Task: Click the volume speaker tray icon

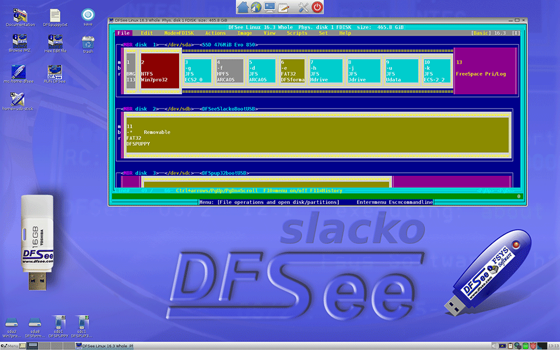Action: (495, 346)
